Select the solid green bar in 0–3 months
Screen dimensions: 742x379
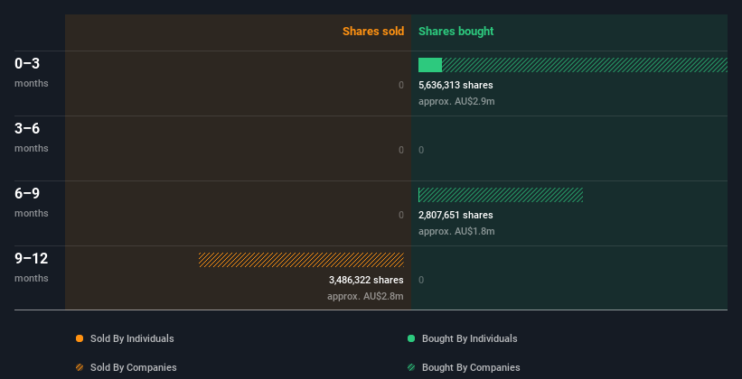point(430,65)
